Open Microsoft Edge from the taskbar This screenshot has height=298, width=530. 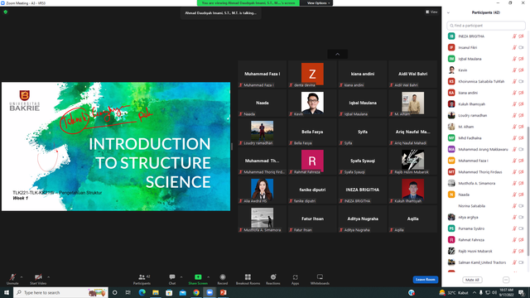142,292
